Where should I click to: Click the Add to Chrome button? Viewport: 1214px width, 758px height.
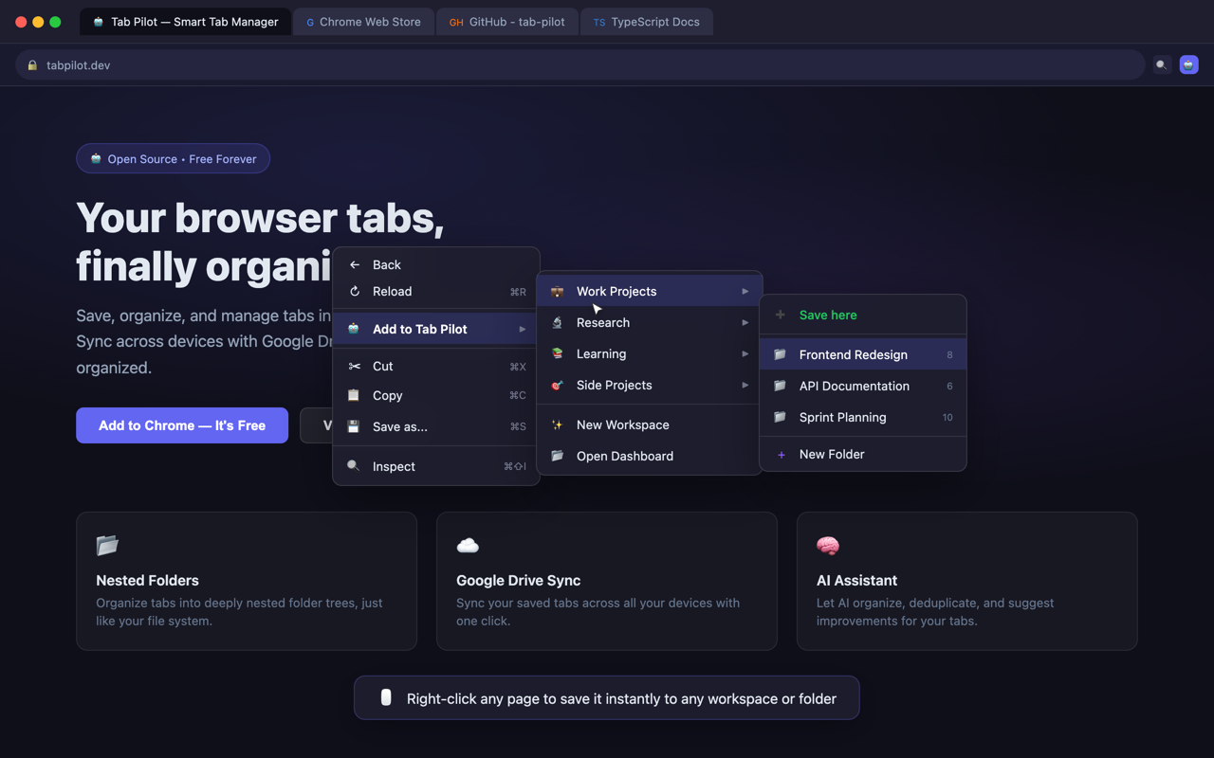[x=182, y=425]
